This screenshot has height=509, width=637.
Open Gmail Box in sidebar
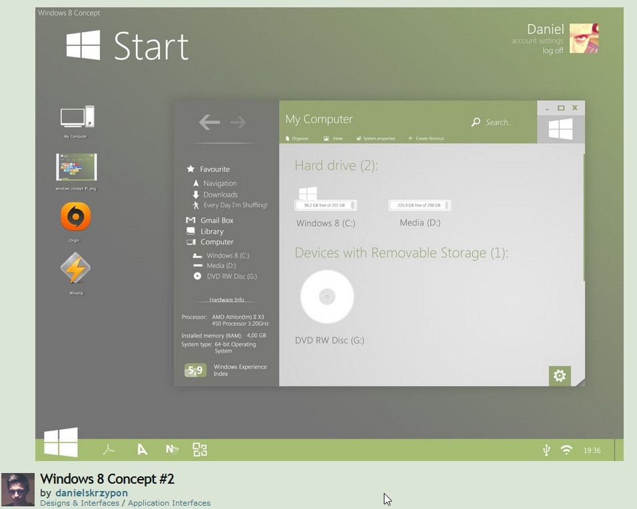tap(210, 220)
